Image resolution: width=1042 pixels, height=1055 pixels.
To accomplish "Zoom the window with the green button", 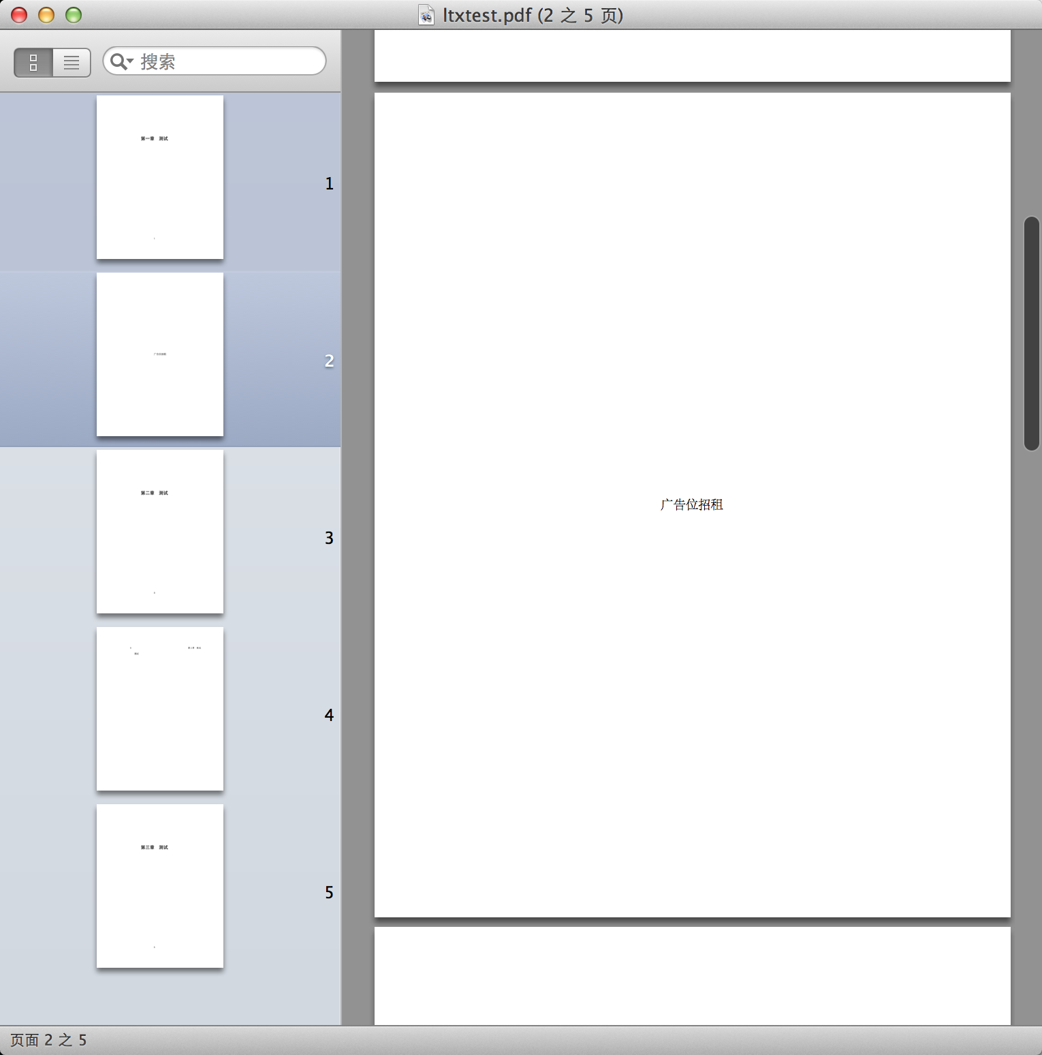I will click(74, 15).
